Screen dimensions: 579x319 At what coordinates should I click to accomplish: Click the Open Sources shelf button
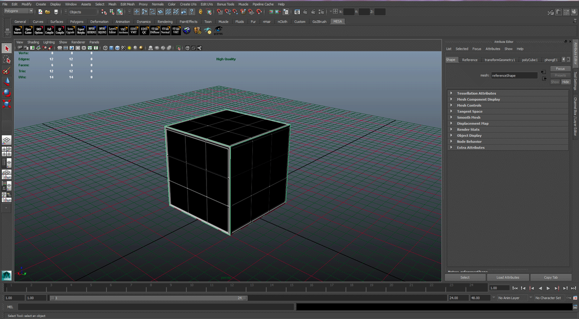tap(17, 30)
